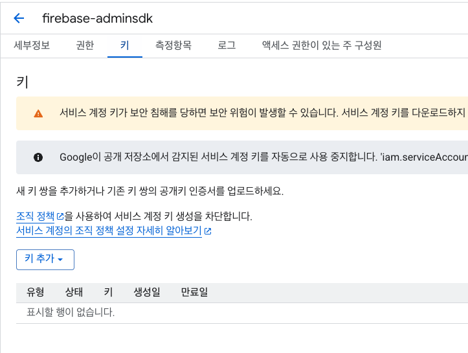Click the black info circle icon
468x353 pixels.
tap(38, 157)
